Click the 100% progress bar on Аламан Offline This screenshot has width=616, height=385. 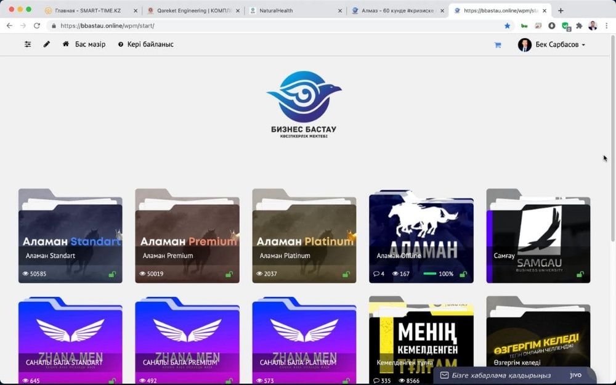click(x=430, y=274)
